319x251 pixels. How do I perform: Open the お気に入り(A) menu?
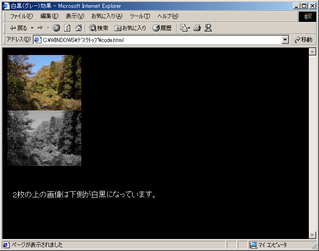point(107,16)
